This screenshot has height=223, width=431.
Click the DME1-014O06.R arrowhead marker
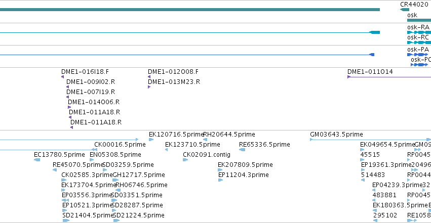click(x=69, y=107)
